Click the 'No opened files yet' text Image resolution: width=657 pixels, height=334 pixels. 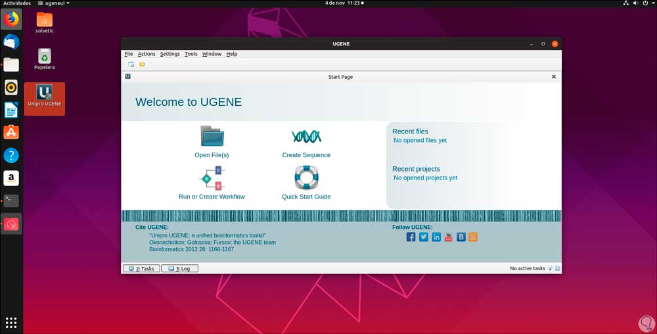coord(420,141)
